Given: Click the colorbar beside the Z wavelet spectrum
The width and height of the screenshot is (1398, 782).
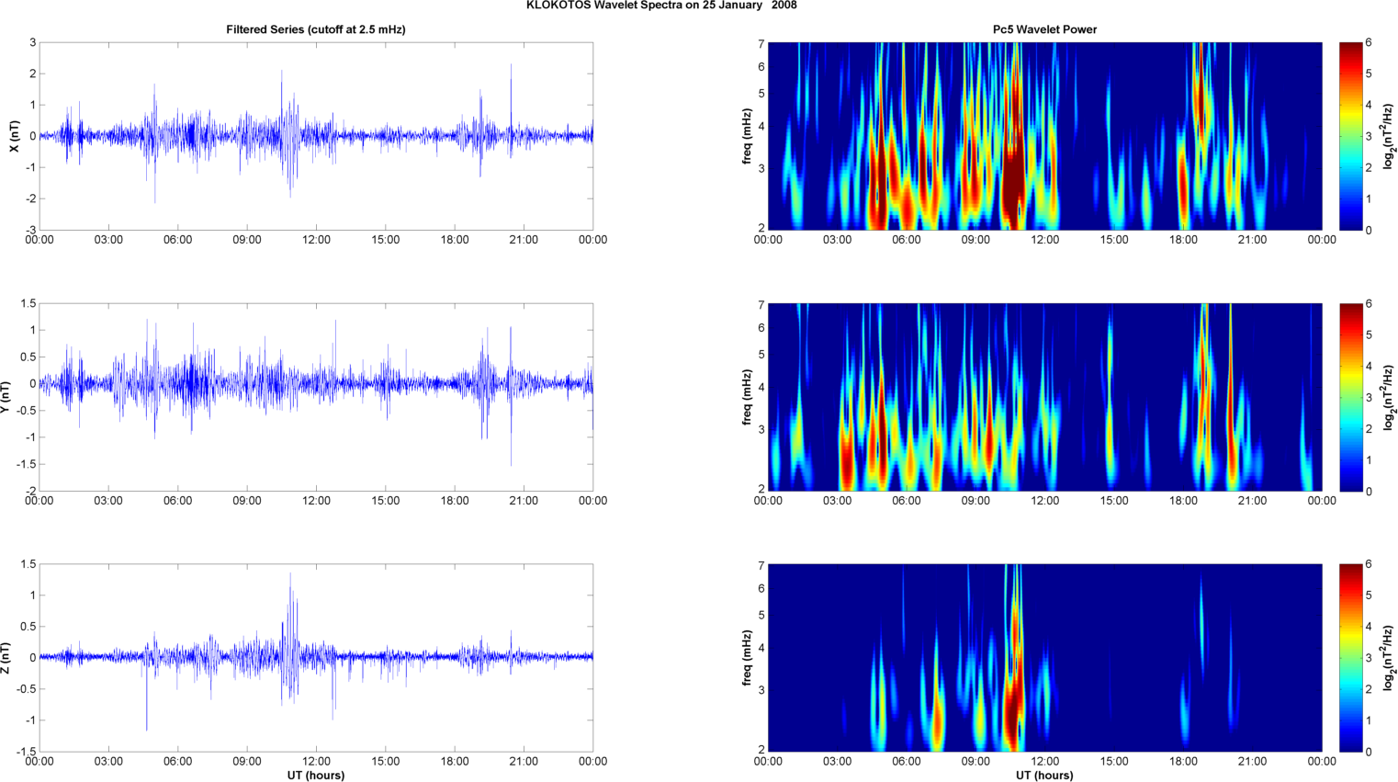Looking at the screenshot, I should pyautogui.click(x=1350, y=658).
